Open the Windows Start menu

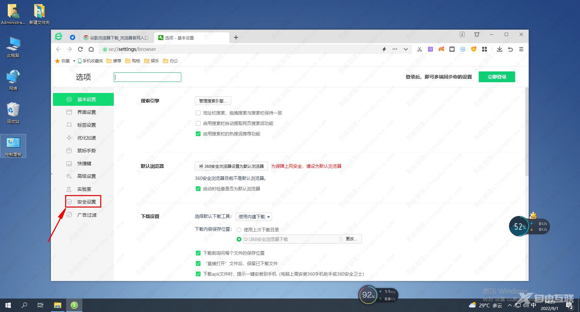[x=8, y=305]
